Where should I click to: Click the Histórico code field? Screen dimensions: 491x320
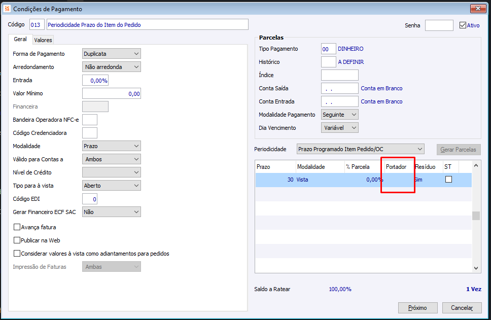329,62
